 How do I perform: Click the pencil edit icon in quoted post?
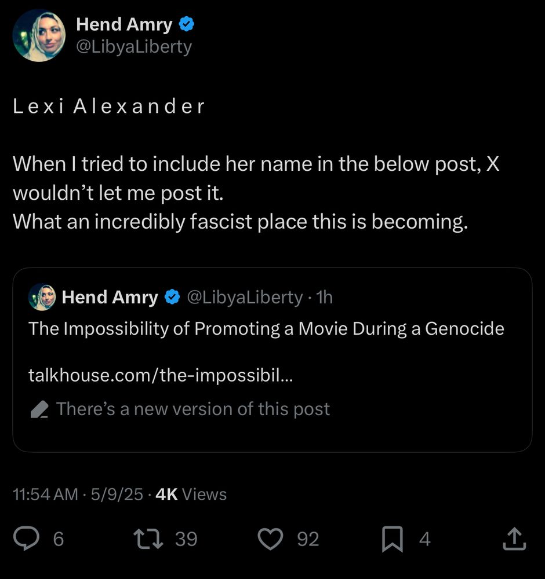(39, 408)
